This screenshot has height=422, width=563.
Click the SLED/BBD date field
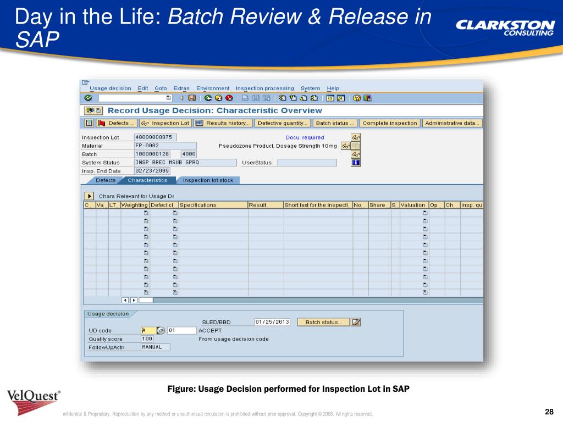point(272,322)
